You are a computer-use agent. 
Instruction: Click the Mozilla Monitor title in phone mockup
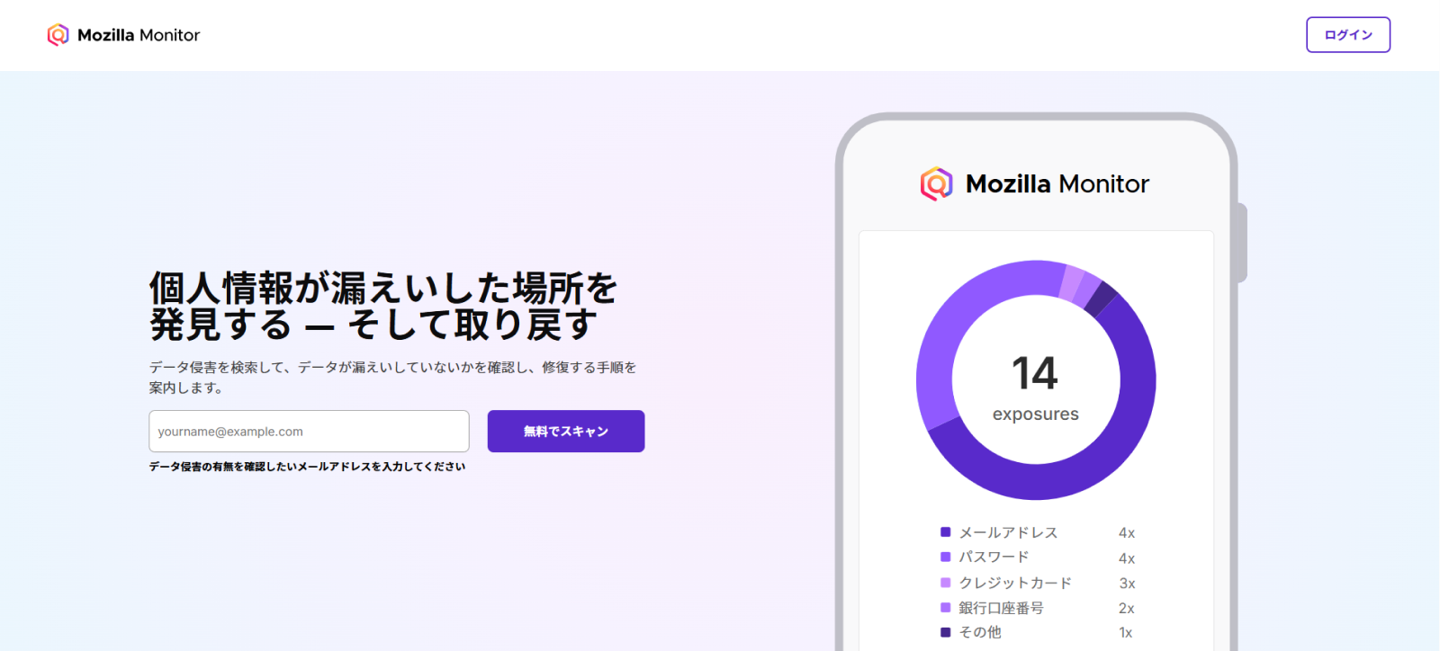point(1057,183)
